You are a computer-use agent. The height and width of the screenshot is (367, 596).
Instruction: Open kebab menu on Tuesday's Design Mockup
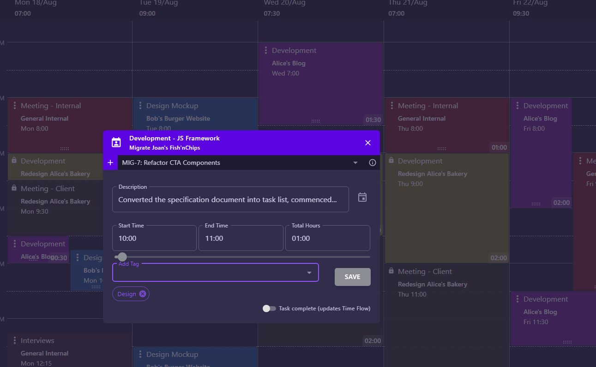[x=141, y=105]
